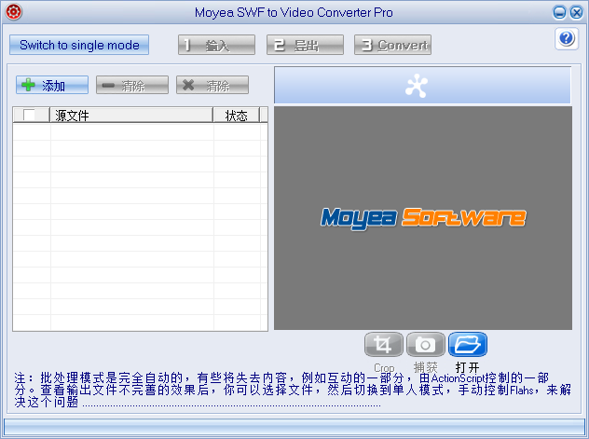589x439 pixels.
Task: Click the minus 清除 remove button
Action: (132, 85)
